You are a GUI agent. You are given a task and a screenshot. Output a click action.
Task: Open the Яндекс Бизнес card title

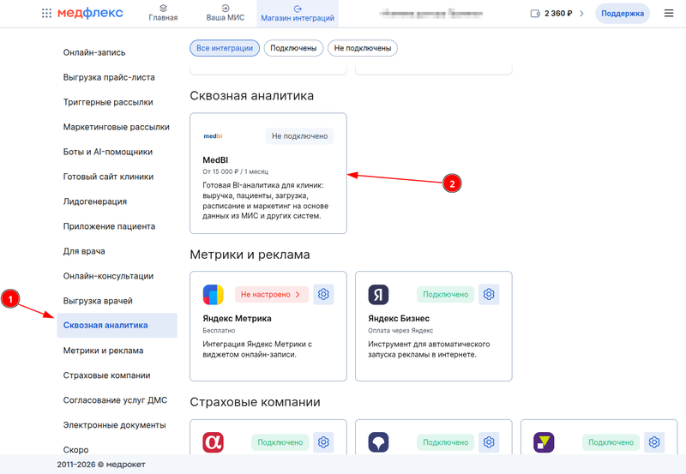pyautogui.click(x=399, y=318)
